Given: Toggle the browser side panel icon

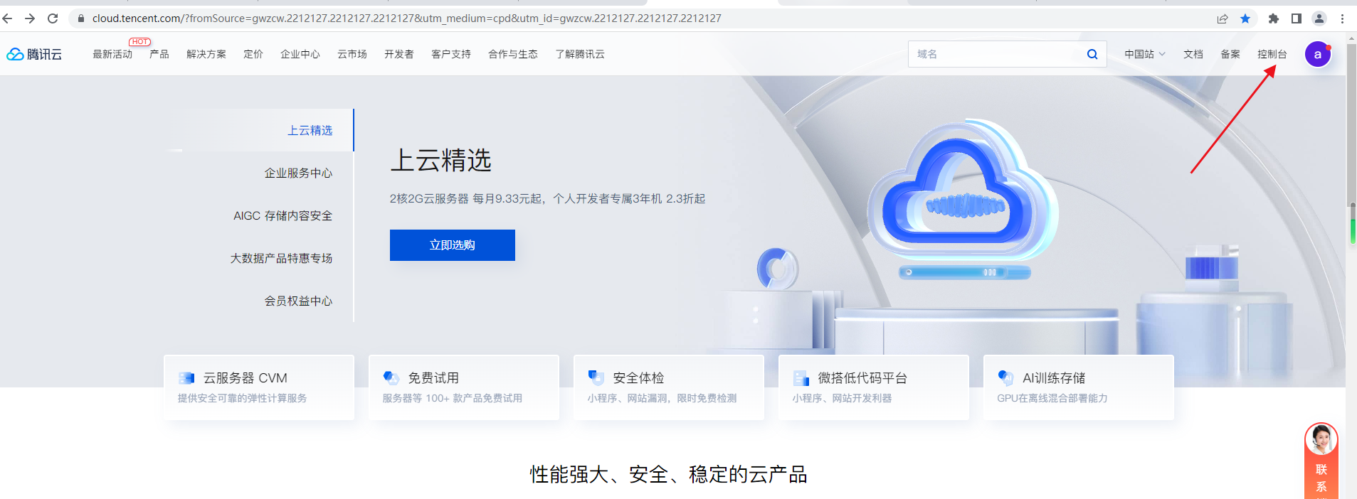Looking at the screenshot, I should tap(1297, 18).
